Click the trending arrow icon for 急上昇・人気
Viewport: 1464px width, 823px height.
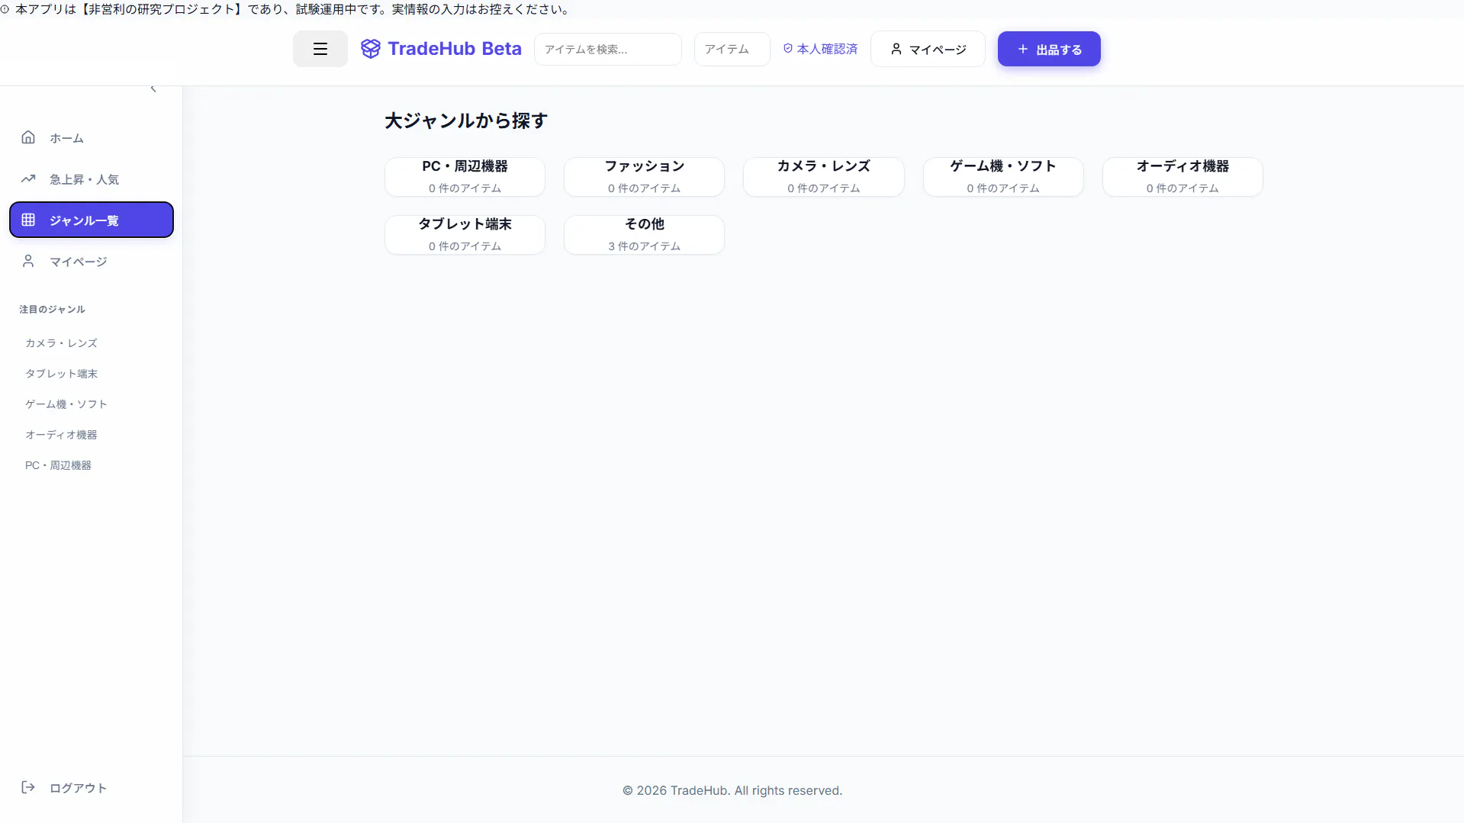pos(28,179)
